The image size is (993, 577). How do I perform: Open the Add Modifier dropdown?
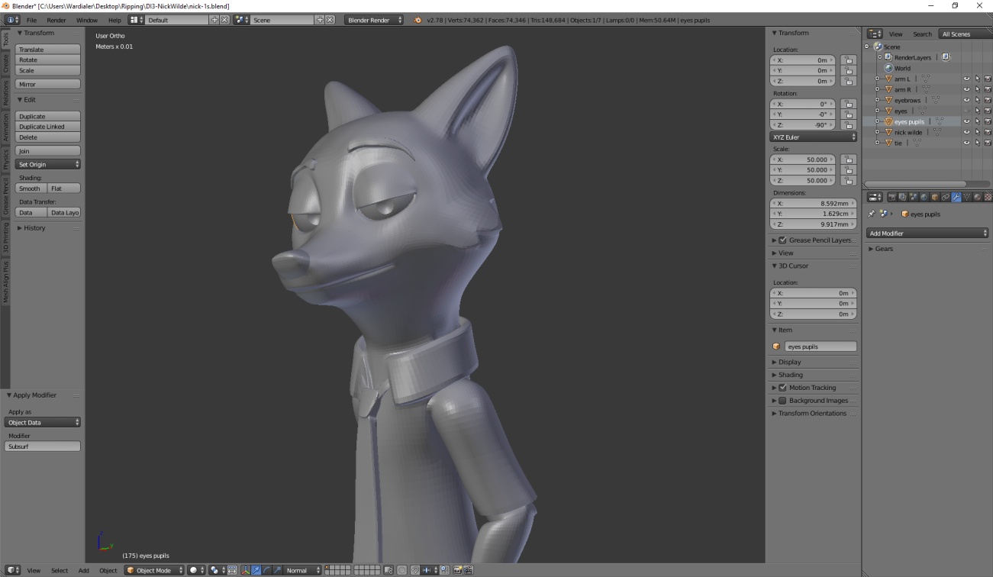click(927, 233)
